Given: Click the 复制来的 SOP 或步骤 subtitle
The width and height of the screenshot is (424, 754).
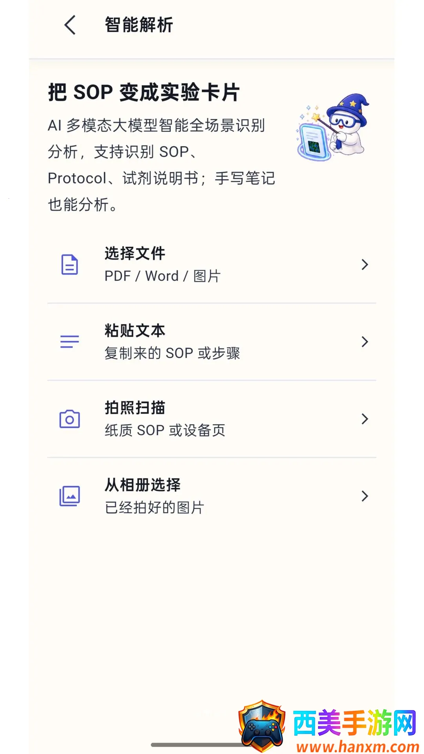Looking at the screenshot, I should pos(172,353).
